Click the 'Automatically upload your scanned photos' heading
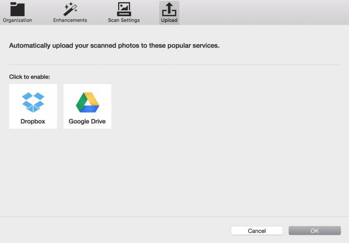This screenshot has width=349, height=243. (x=114, y=46)
